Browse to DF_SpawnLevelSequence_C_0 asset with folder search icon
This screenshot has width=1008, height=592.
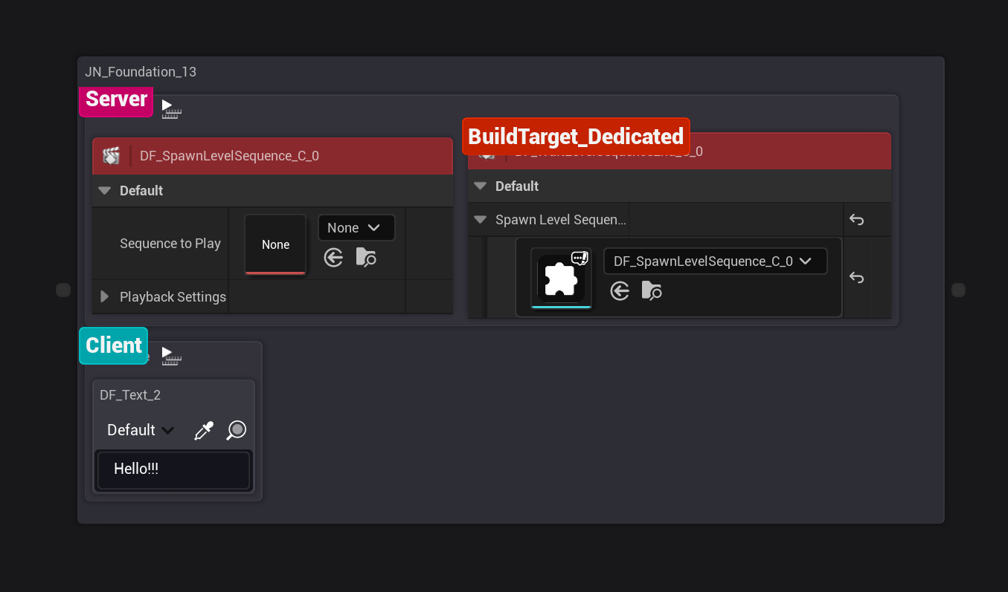pyautogui.click(x=652, y=291)
